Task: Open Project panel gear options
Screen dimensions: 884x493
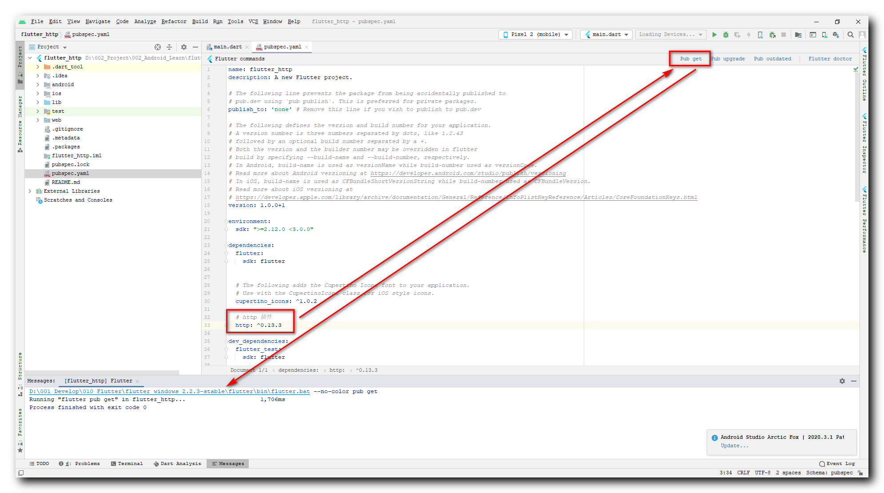Action: [183, 47]
